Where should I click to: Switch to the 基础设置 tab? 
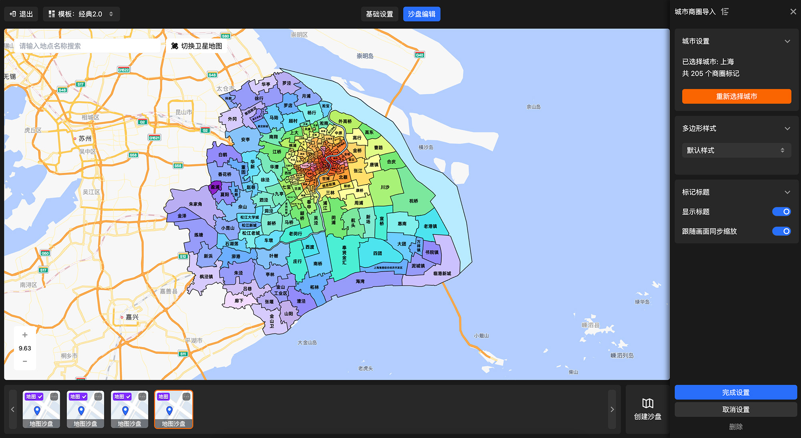(379, 14)
